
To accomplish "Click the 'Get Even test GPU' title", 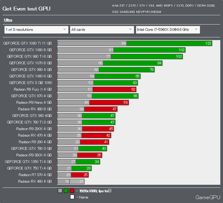I will 26,9.
